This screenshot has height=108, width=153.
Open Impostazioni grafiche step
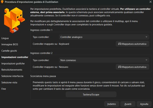pos(13,63)
